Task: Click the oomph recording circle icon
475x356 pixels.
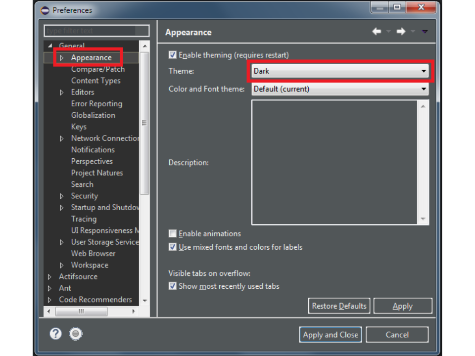Action: pos(75,334)
